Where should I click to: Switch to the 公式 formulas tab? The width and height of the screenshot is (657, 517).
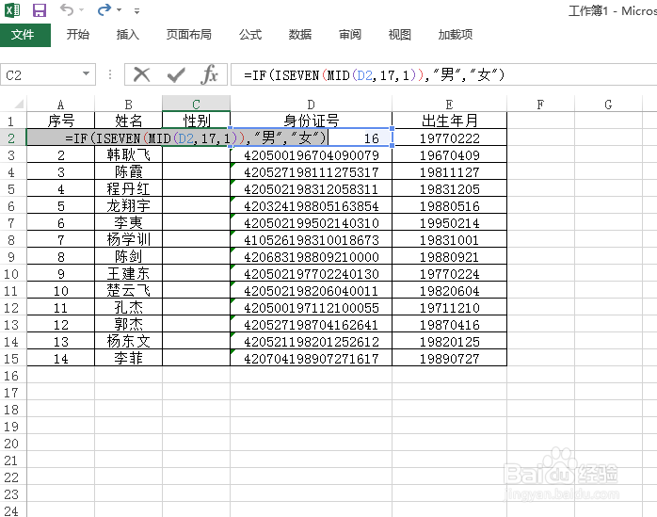point(250,35)
